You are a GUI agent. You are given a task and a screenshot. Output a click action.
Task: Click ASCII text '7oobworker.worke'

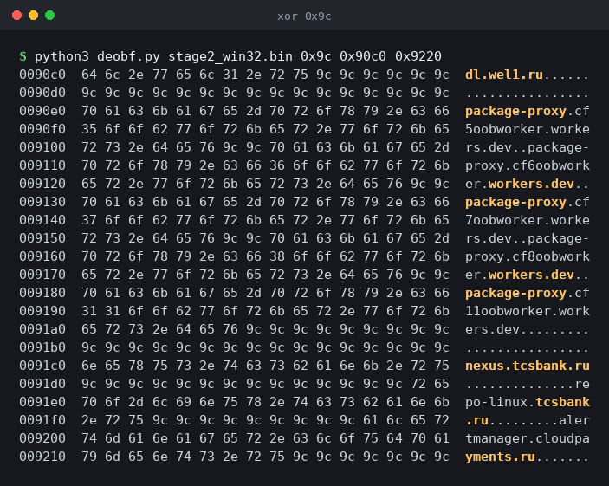pos(527,220)
